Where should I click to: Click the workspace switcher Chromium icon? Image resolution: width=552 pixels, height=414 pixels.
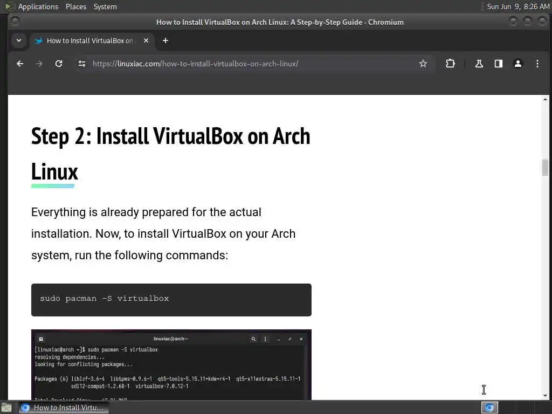pos(489,408)
